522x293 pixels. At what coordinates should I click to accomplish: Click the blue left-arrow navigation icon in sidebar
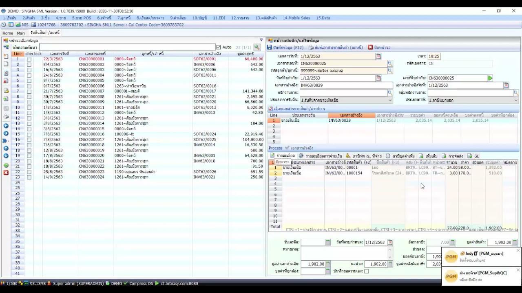pos(6,126)
